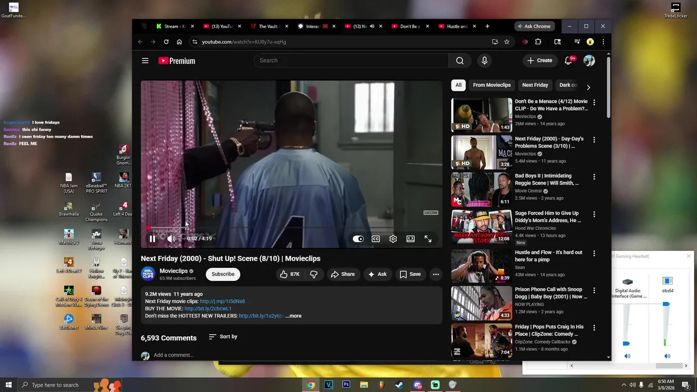Go to YouTube Premium home logo
Image resolution: width=697 pixels, height=392 pixels.
(x=176, y=60)
